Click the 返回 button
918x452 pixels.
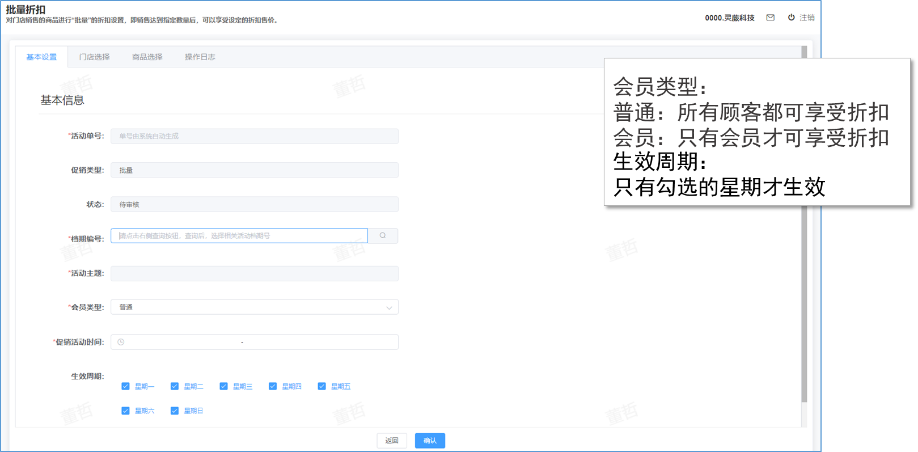point(392,441)
